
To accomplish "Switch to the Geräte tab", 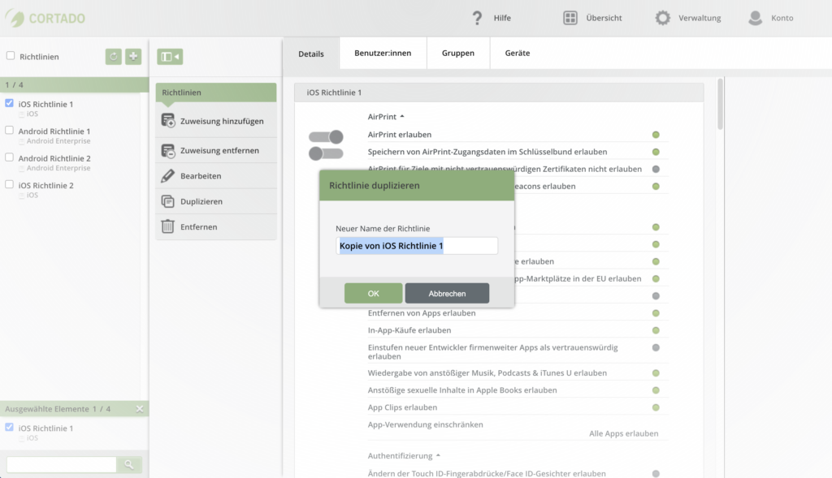I will pos(518,53).
